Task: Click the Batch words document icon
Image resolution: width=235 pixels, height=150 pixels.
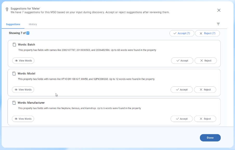Action: 14,45
